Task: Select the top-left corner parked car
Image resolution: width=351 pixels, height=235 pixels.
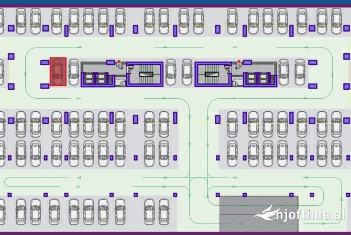Action: tap(2, 21)
